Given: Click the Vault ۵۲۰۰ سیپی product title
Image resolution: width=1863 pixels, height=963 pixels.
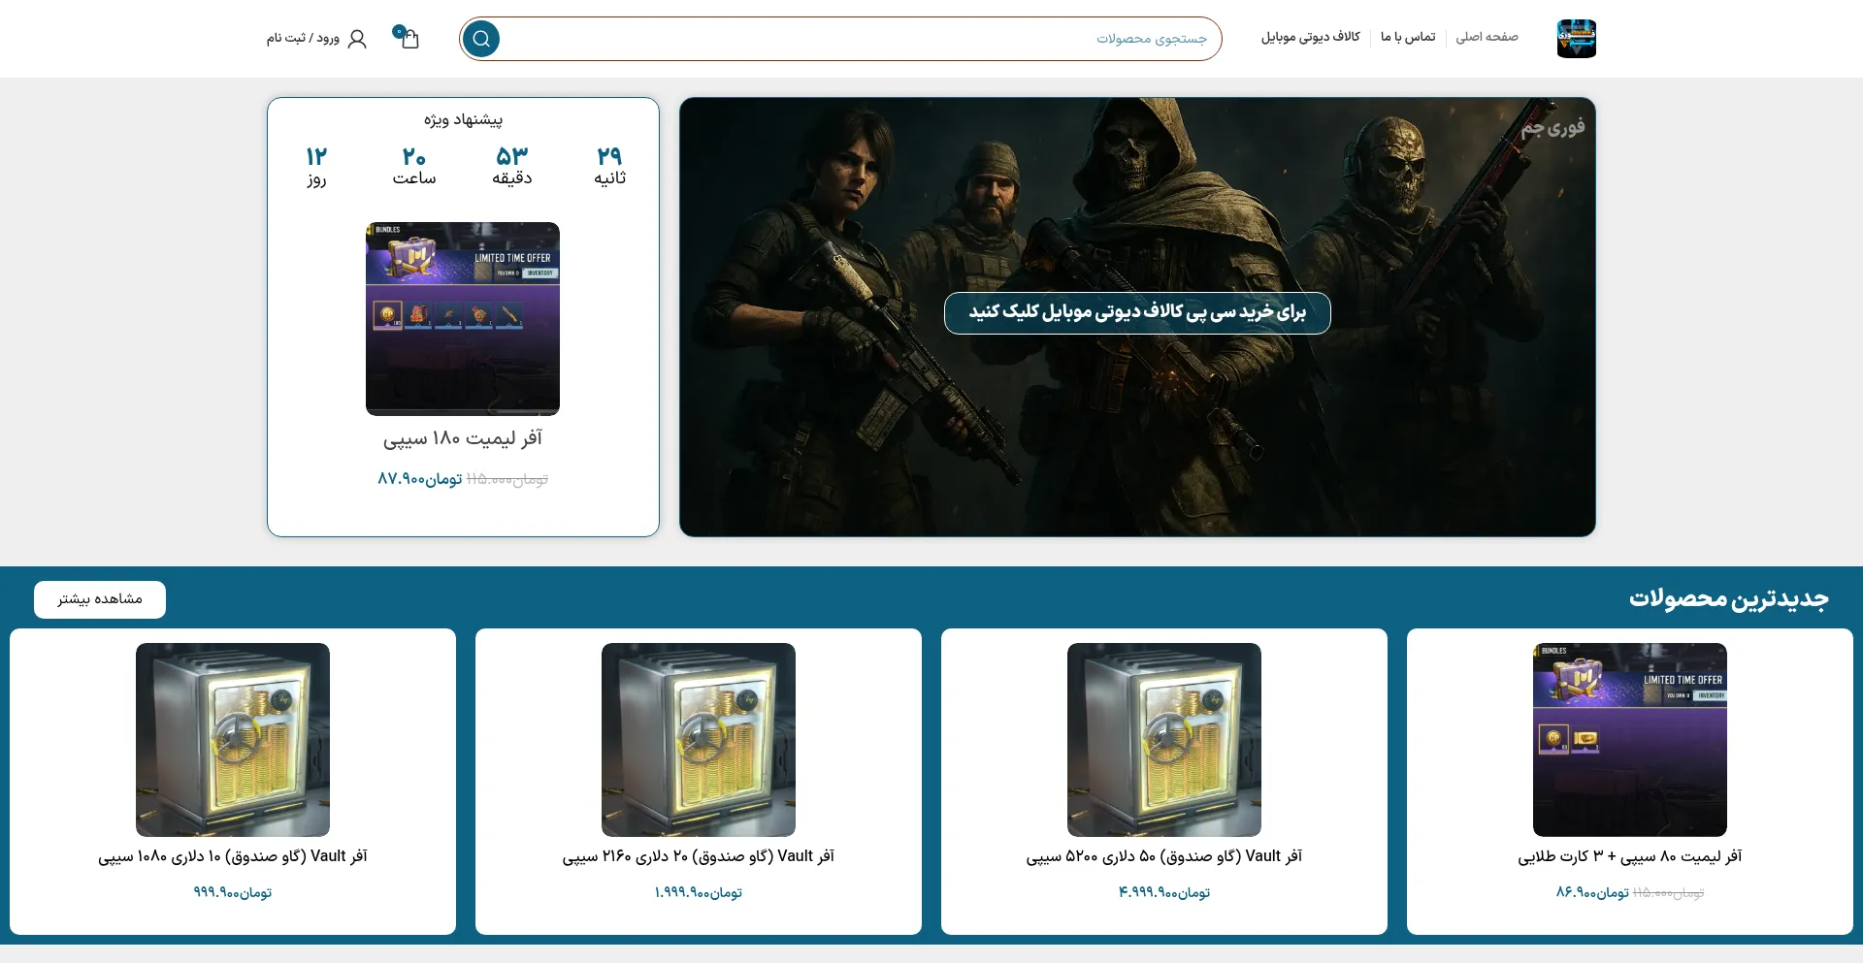Looking at the screenshot, I should click(x=1164, y=856).
